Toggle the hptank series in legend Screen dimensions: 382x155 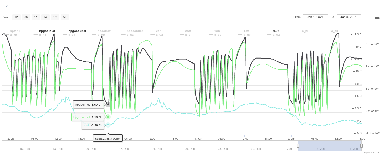pyautogui.click(x=12, y=31)
